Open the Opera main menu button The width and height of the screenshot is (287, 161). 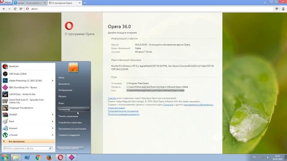(5, 2)
